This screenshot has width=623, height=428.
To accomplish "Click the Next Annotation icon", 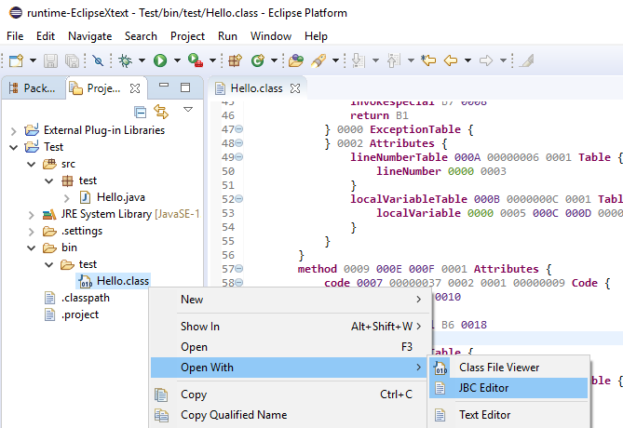I will pyautogui.click(x=358, y=60).
